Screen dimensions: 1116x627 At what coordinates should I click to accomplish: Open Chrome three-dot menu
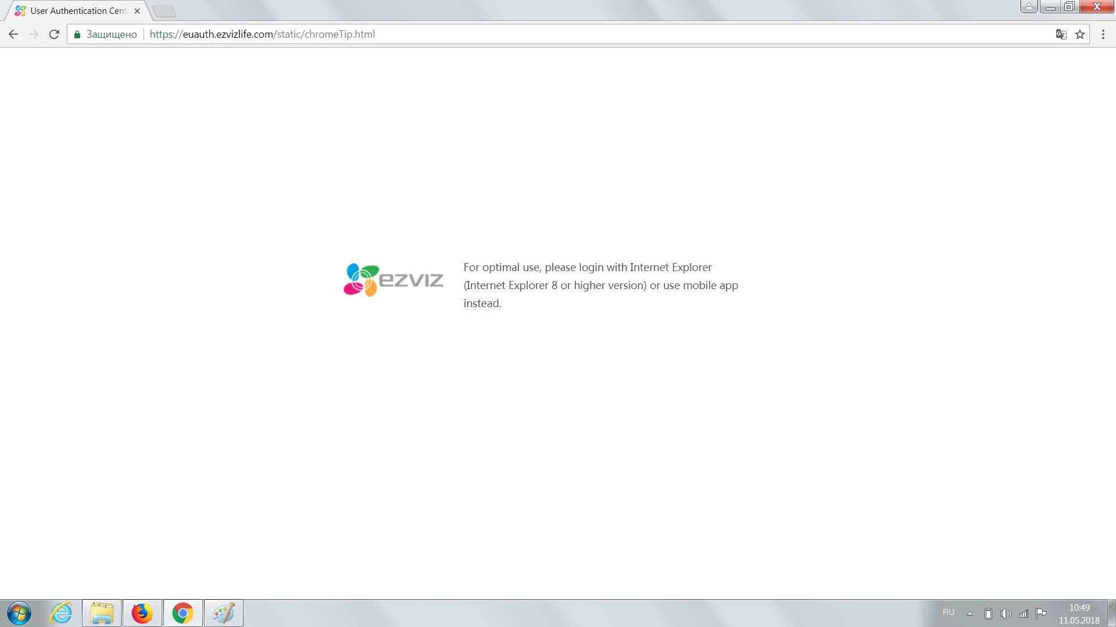1103,34
